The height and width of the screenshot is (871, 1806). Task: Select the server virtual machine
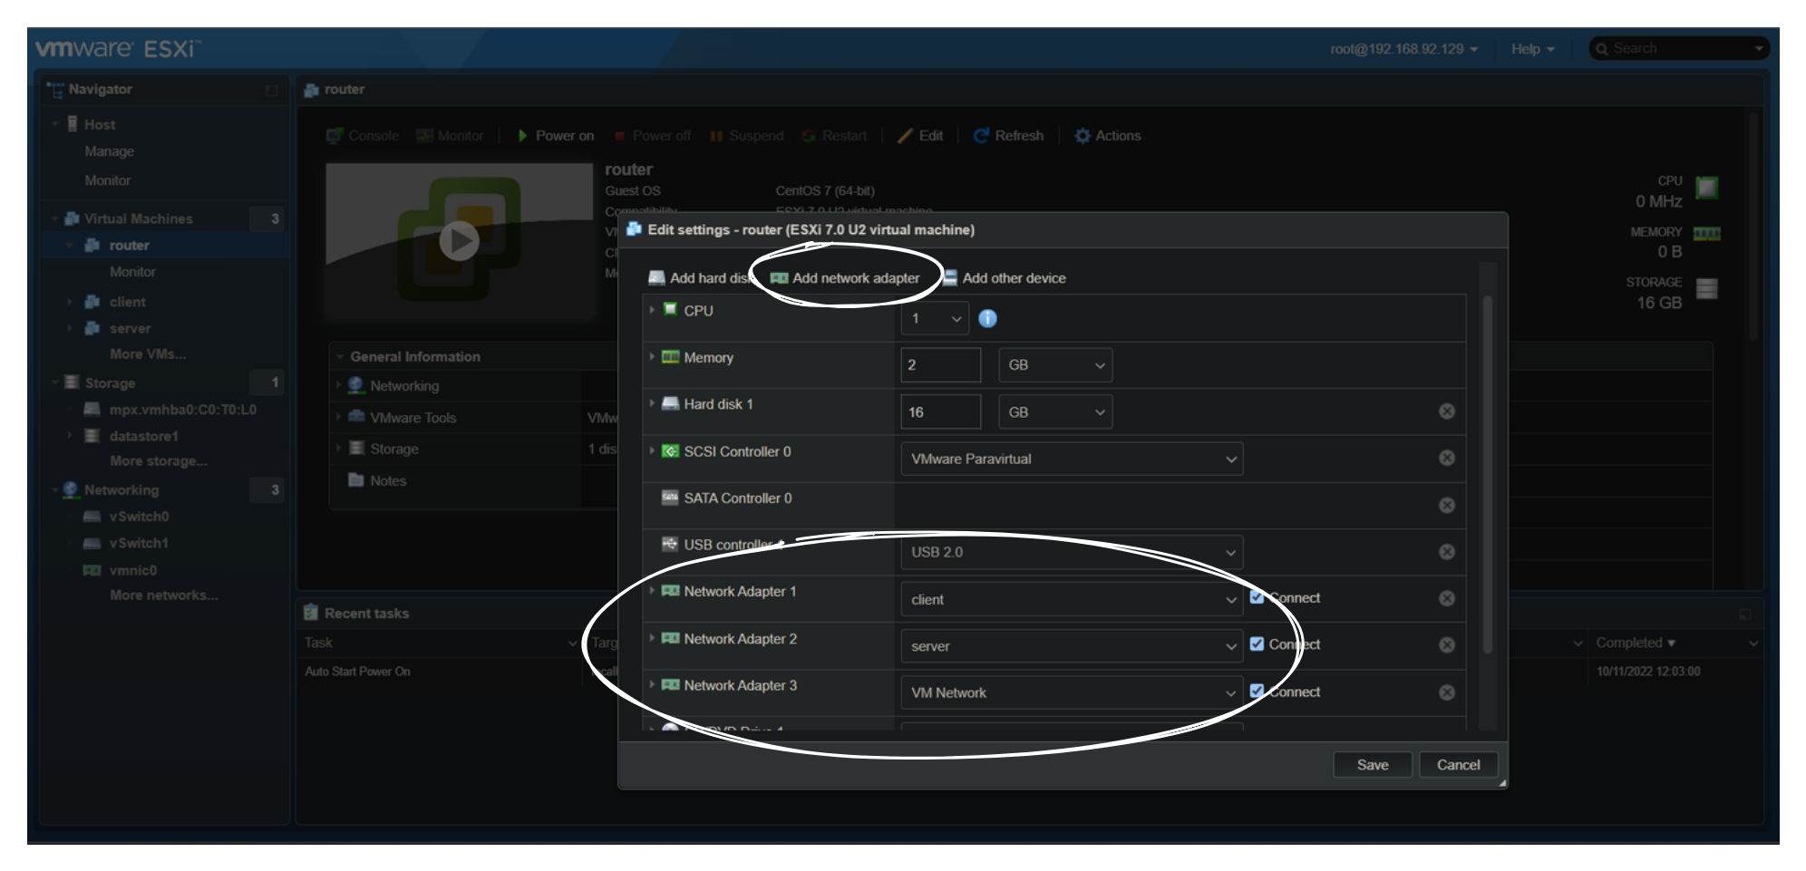click(x=130, y=328)
